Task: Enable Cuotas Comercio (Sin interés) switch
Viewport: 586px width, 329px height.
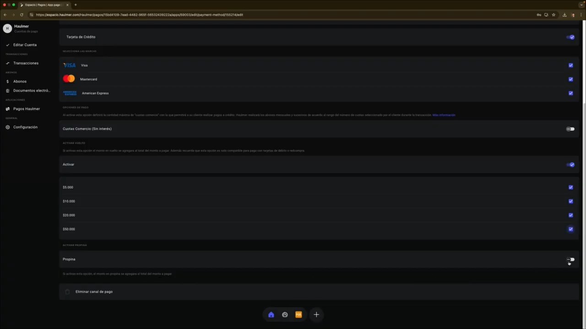Action: 570,129
